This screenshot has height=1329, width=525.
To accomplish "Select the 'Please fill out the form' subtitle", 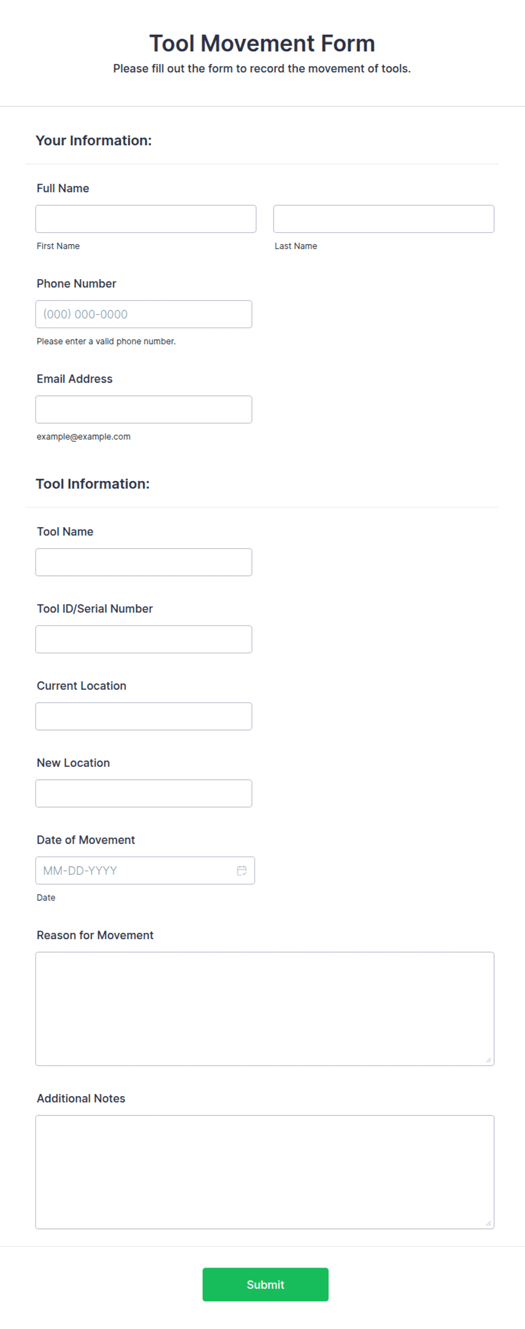I will tap(262, 68).
